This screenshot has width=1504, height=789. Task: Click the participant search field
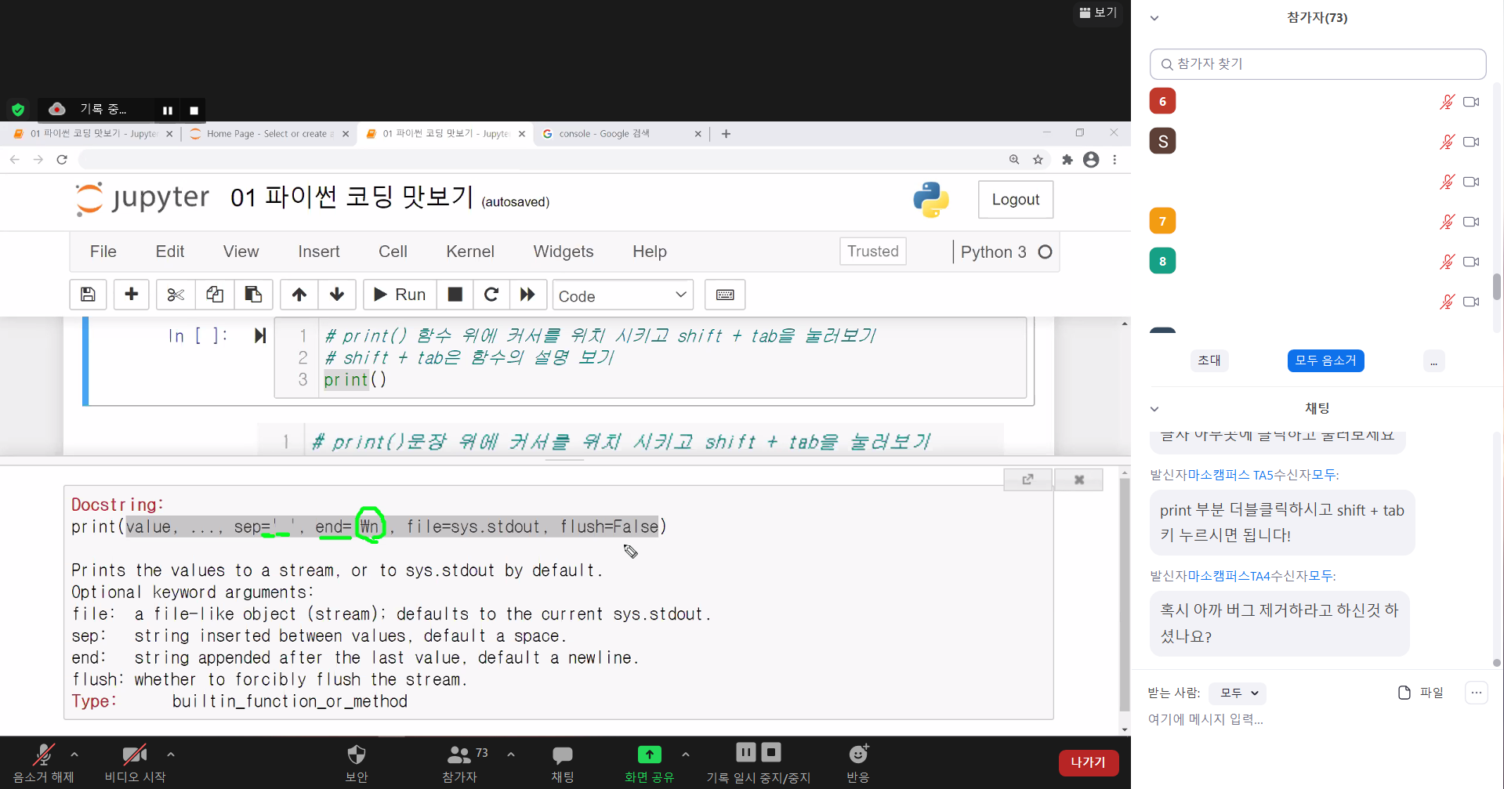[x=1317, y=64]
